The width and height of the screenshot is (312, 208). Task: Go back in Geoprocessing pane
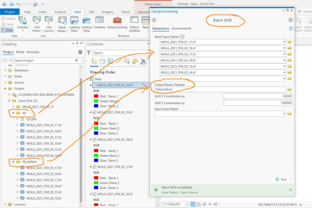(154, 20)
